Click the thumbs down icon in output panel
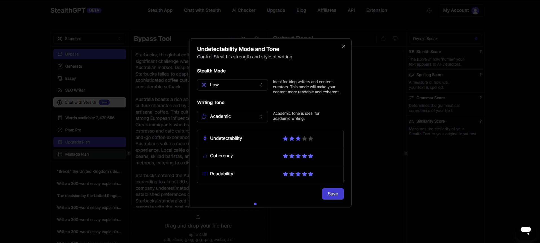 (395, 39)
